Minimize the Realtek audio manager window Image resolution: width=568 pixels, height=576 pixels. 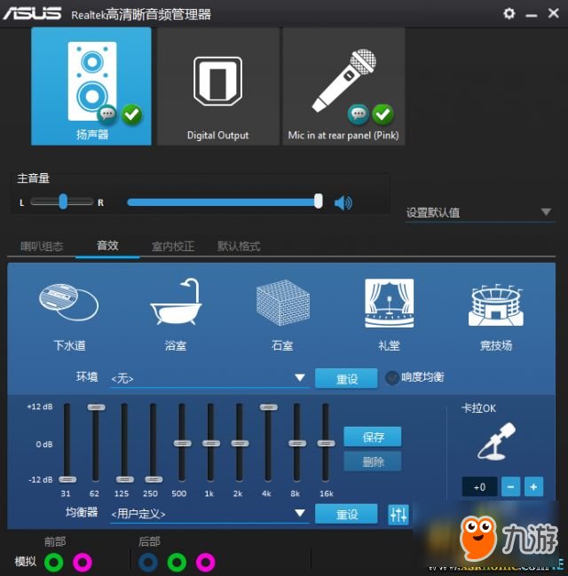pyautogui.click(x=532, y=15)
